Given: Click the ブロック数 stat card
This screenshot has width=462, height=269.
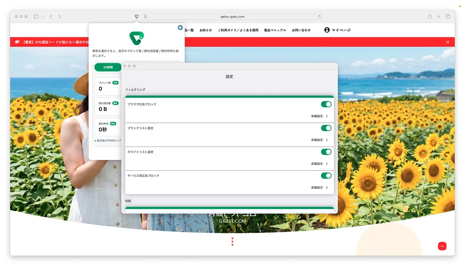Looking at the screenshot, I should [x=108, y=86].
